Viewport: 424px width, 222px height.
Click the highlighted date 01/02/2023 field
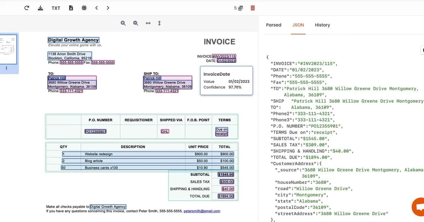tap(226, 61)
